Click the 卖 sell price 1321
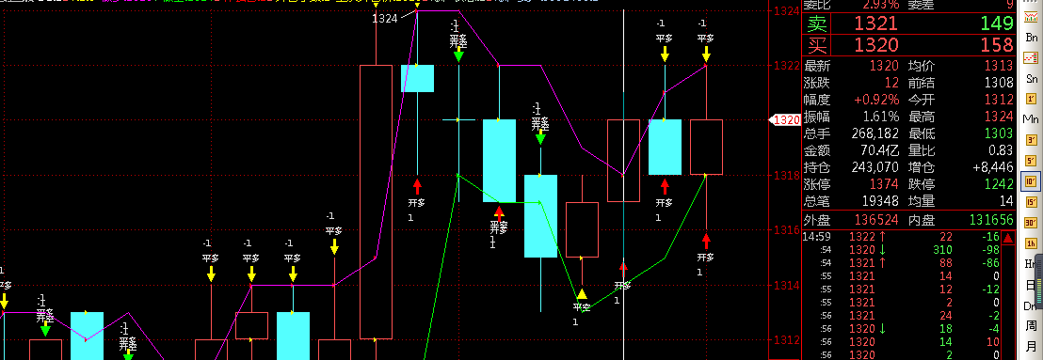The image size is (1043, 360). click(x=876, y=24)
